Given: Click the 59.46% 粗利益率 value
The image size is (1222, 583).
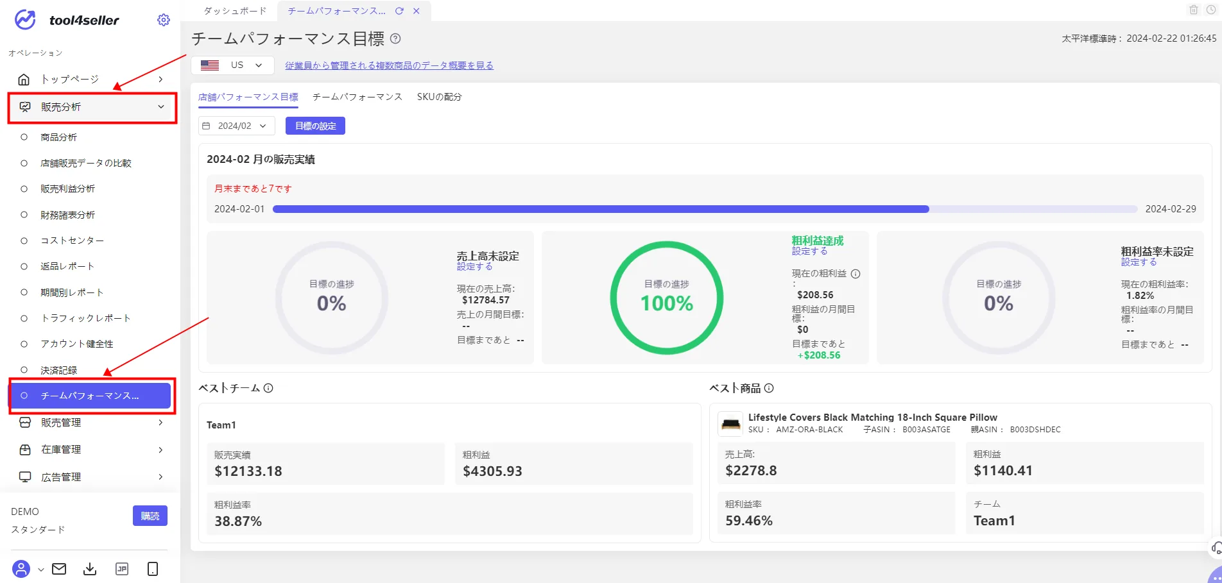Looking at the screenshot, I should click(x=749, y=521).
